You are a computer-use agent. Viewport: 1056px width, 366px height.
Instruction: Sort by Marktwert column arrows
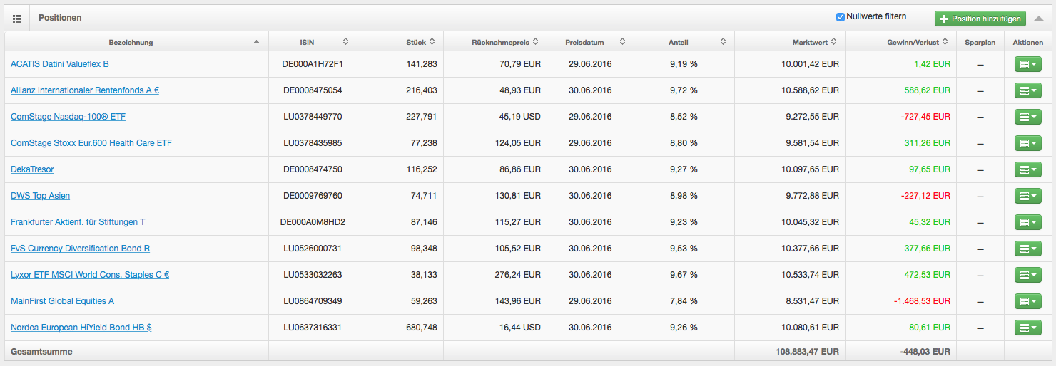tap(835, 42)
